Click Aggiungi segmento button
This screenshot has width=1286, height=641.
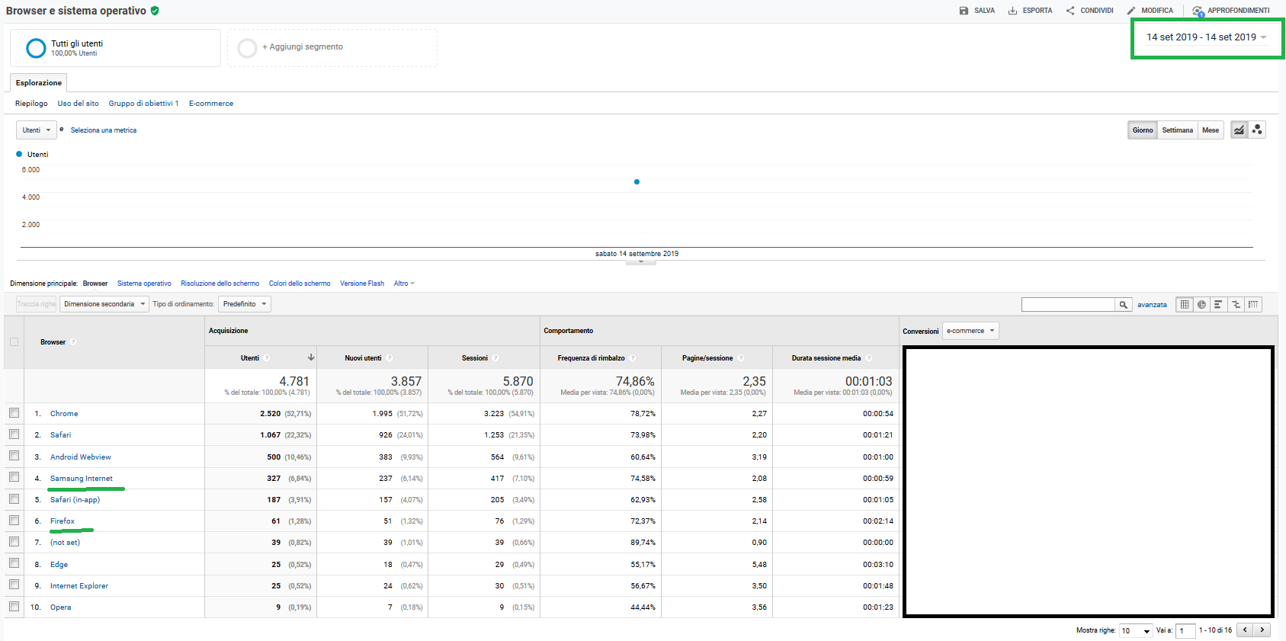tap(332, 48)
